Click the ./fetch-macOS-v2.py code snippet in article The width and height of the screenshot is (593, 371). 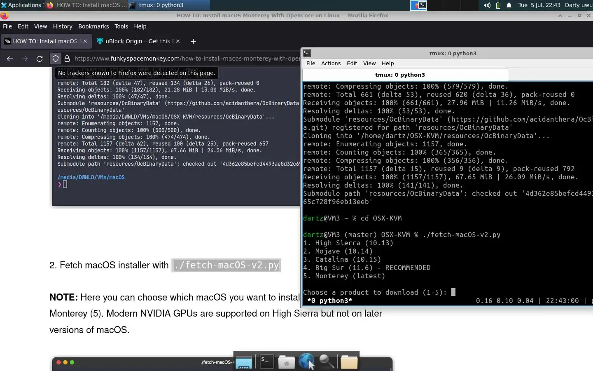click(x=226, y=265)
